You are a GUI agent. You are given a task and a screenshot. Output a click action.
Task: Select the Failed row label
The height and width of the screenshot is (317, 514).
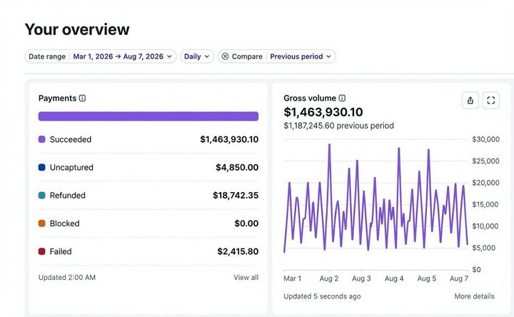[x=61, y=251]
